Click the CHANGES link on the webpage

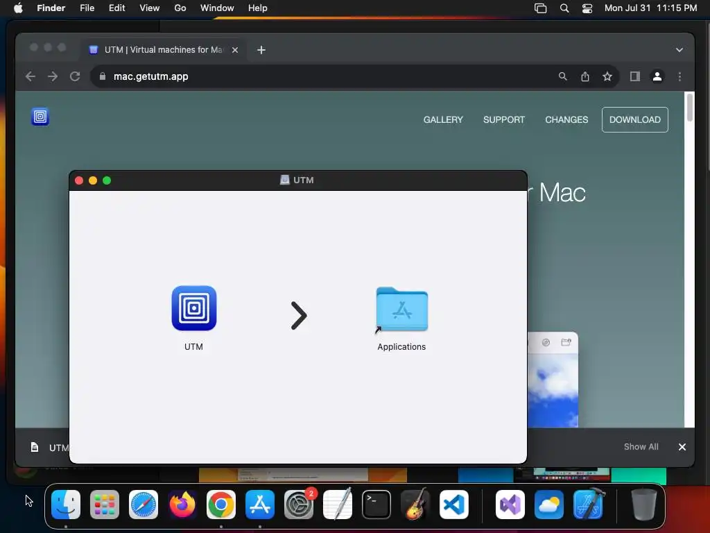click(x=566, y=119)
